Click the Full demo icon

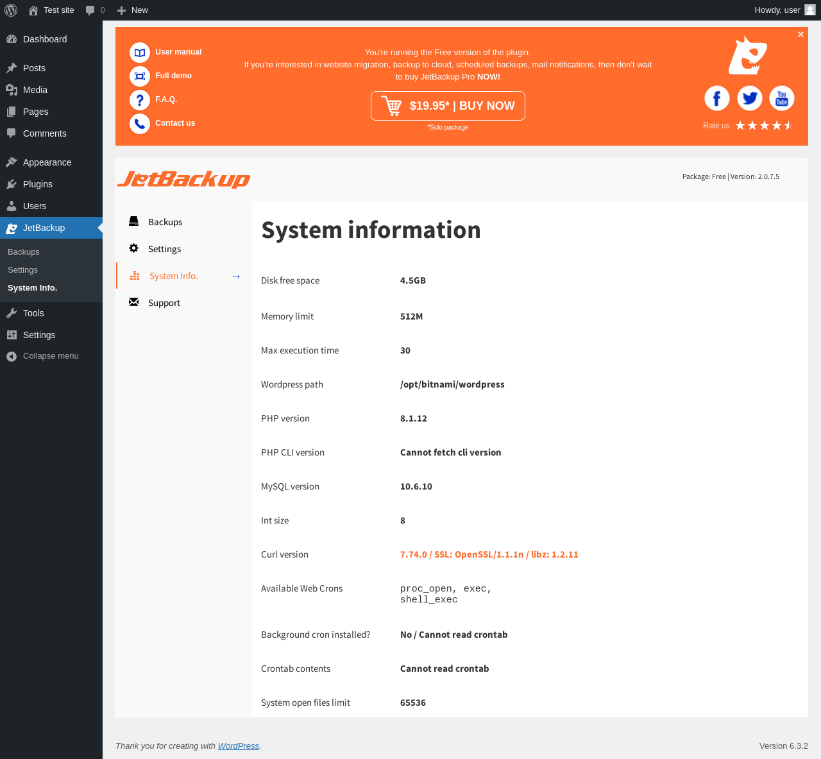140,76
